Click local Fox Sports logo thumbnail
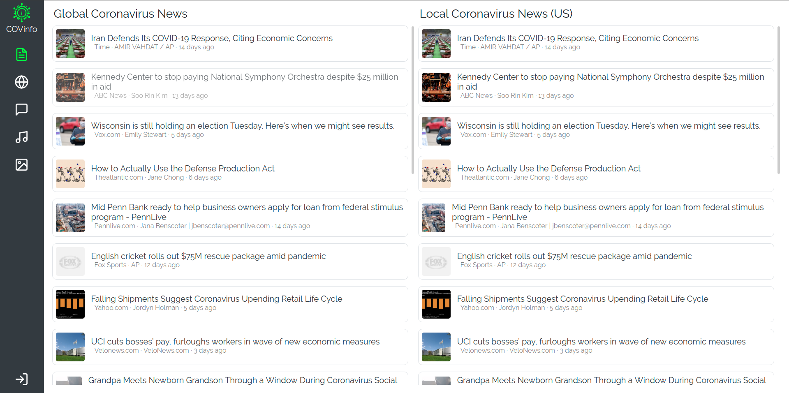The height and width of the screenshot is (393, 789). 436,261
